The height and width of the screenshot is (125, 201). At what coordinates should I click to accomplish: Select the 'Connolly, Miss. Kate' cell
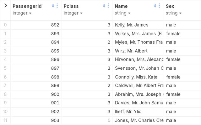(x=136, y=77)
